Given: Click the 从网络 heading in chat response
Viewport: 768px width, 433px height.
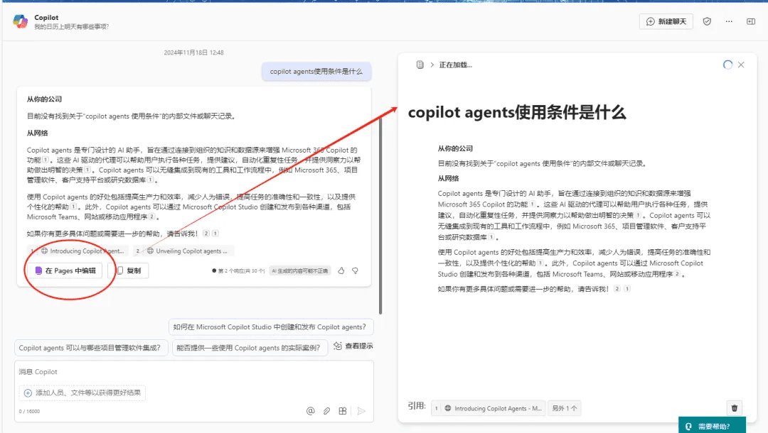Looking at the screenshot, I should coord(37,133).
